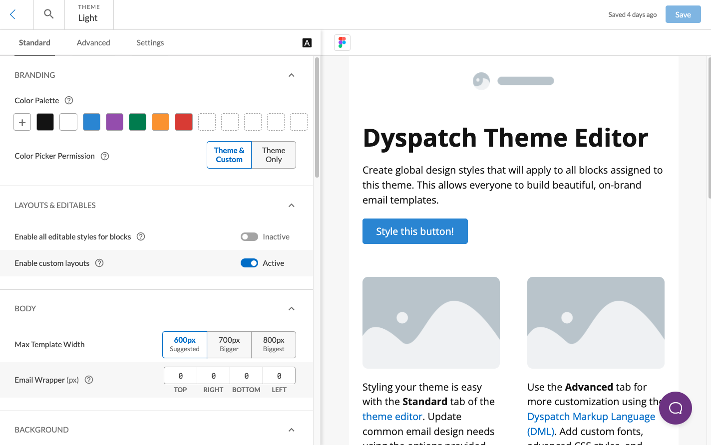Switch to the Standard tab
Image resolution: width=711 pixels, height=445 pixels.
pyautogui.click(x=34, y=43)
